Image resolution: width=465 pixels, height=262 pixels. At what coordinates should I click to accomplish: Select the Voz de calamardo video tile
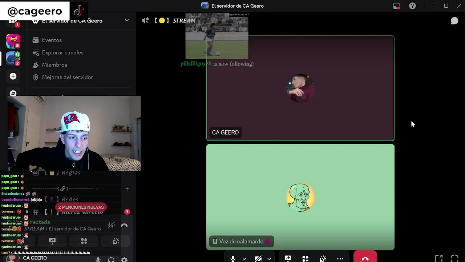300,197
